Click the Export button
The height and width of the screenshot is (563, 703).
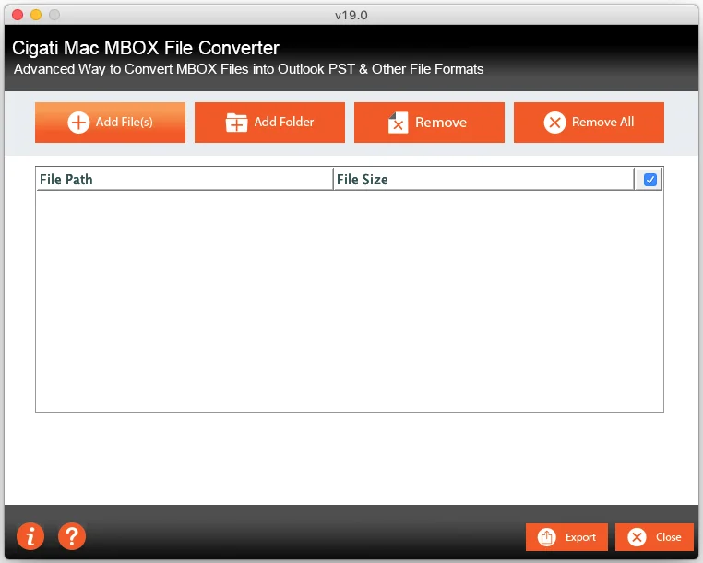coord(566,536)
